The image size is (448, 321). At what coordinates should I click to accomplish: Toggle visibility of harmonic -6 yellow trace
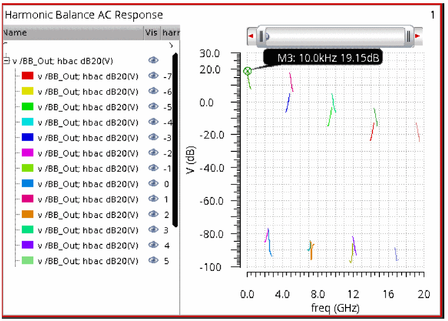pyautogui.click(x=153, y=92)
